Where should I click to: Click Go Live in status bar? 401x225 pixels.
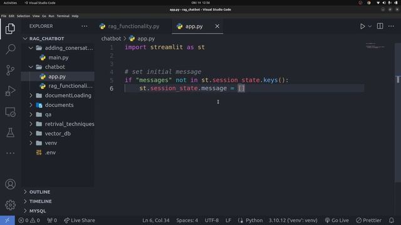click(x=337, y=221)
